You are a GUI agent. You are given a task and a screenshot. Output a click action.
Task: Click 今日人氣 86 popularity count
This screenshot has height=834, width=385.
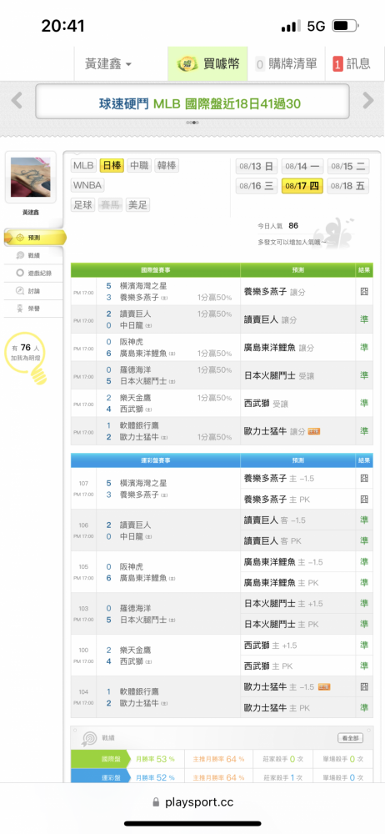point(277,225)
